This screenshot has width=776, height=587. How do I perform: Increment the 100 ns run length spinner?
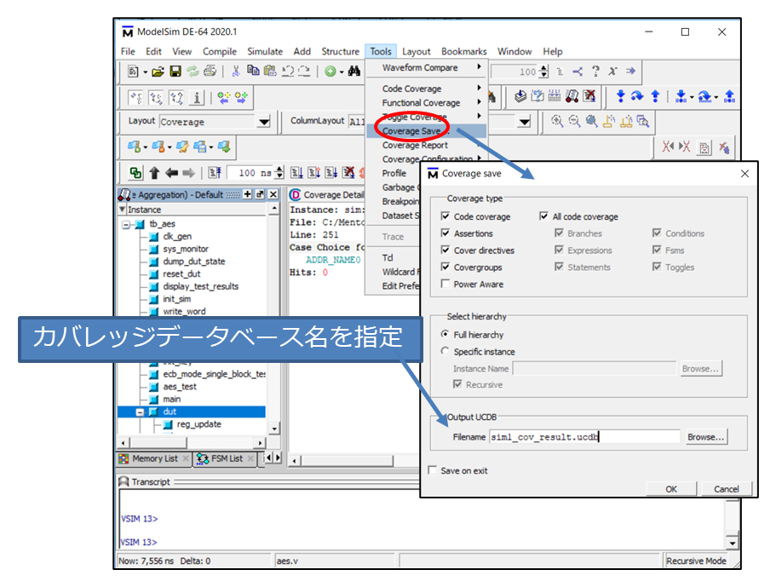[x=279, y=170]
